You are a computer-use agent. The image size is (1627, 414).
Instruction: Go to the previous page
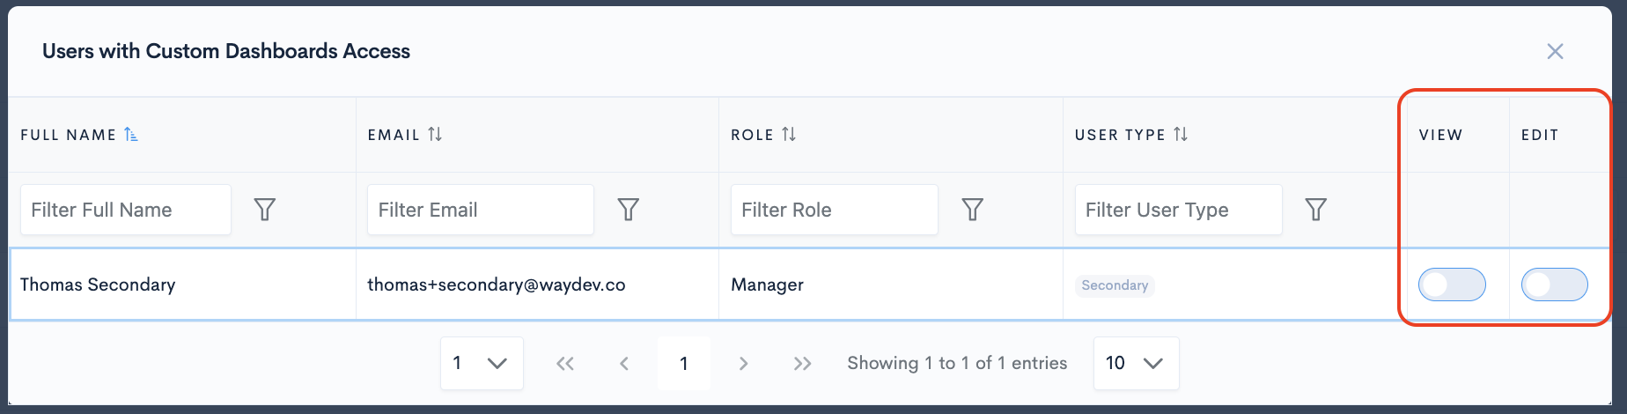[x=624, y=364]
